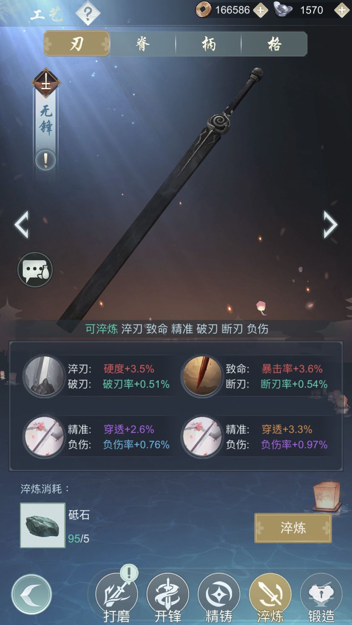Switch to the 柄 tab
The height and width of the screenshot is (625, 352).
coord(208,44)
